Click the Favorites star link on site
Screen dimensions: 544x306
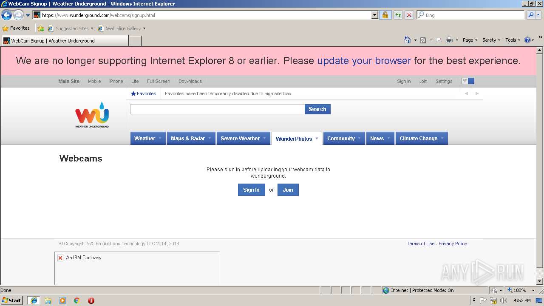point(144,93)
